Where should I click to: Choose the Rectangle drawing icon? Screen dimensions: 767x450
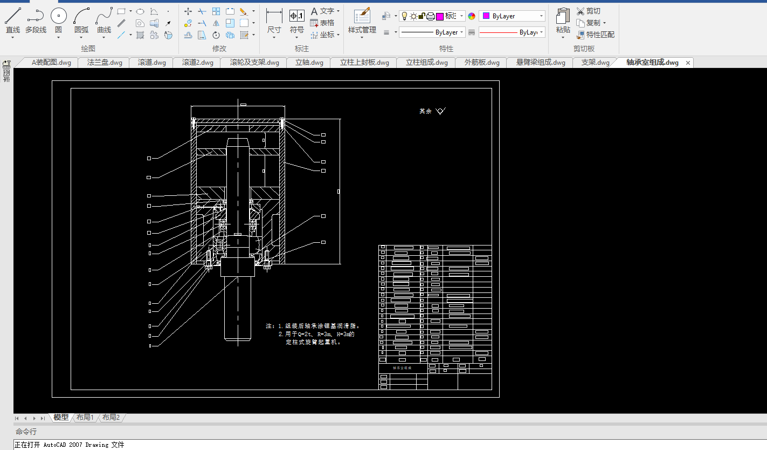pyautogui.click(x=121, y=11)
